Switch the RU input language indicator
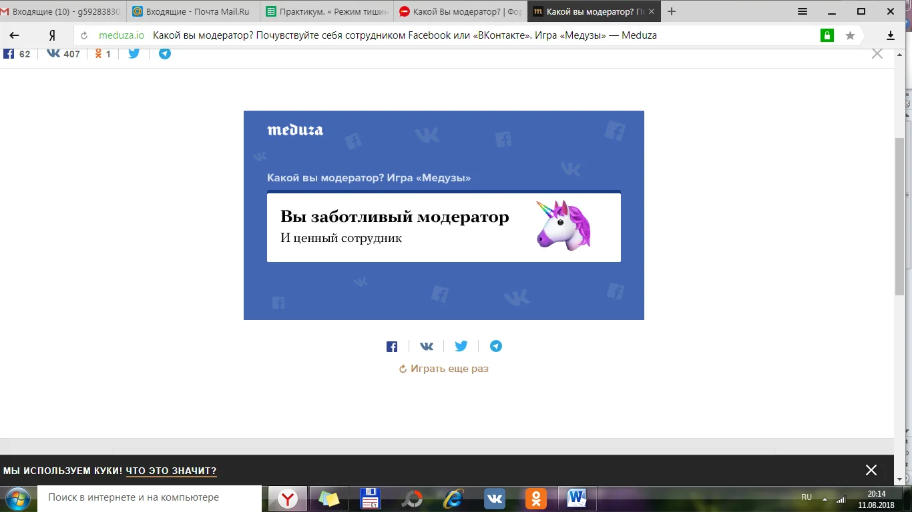Image resolution: width=912 pixels, height=512 pixels. point(807,497)
